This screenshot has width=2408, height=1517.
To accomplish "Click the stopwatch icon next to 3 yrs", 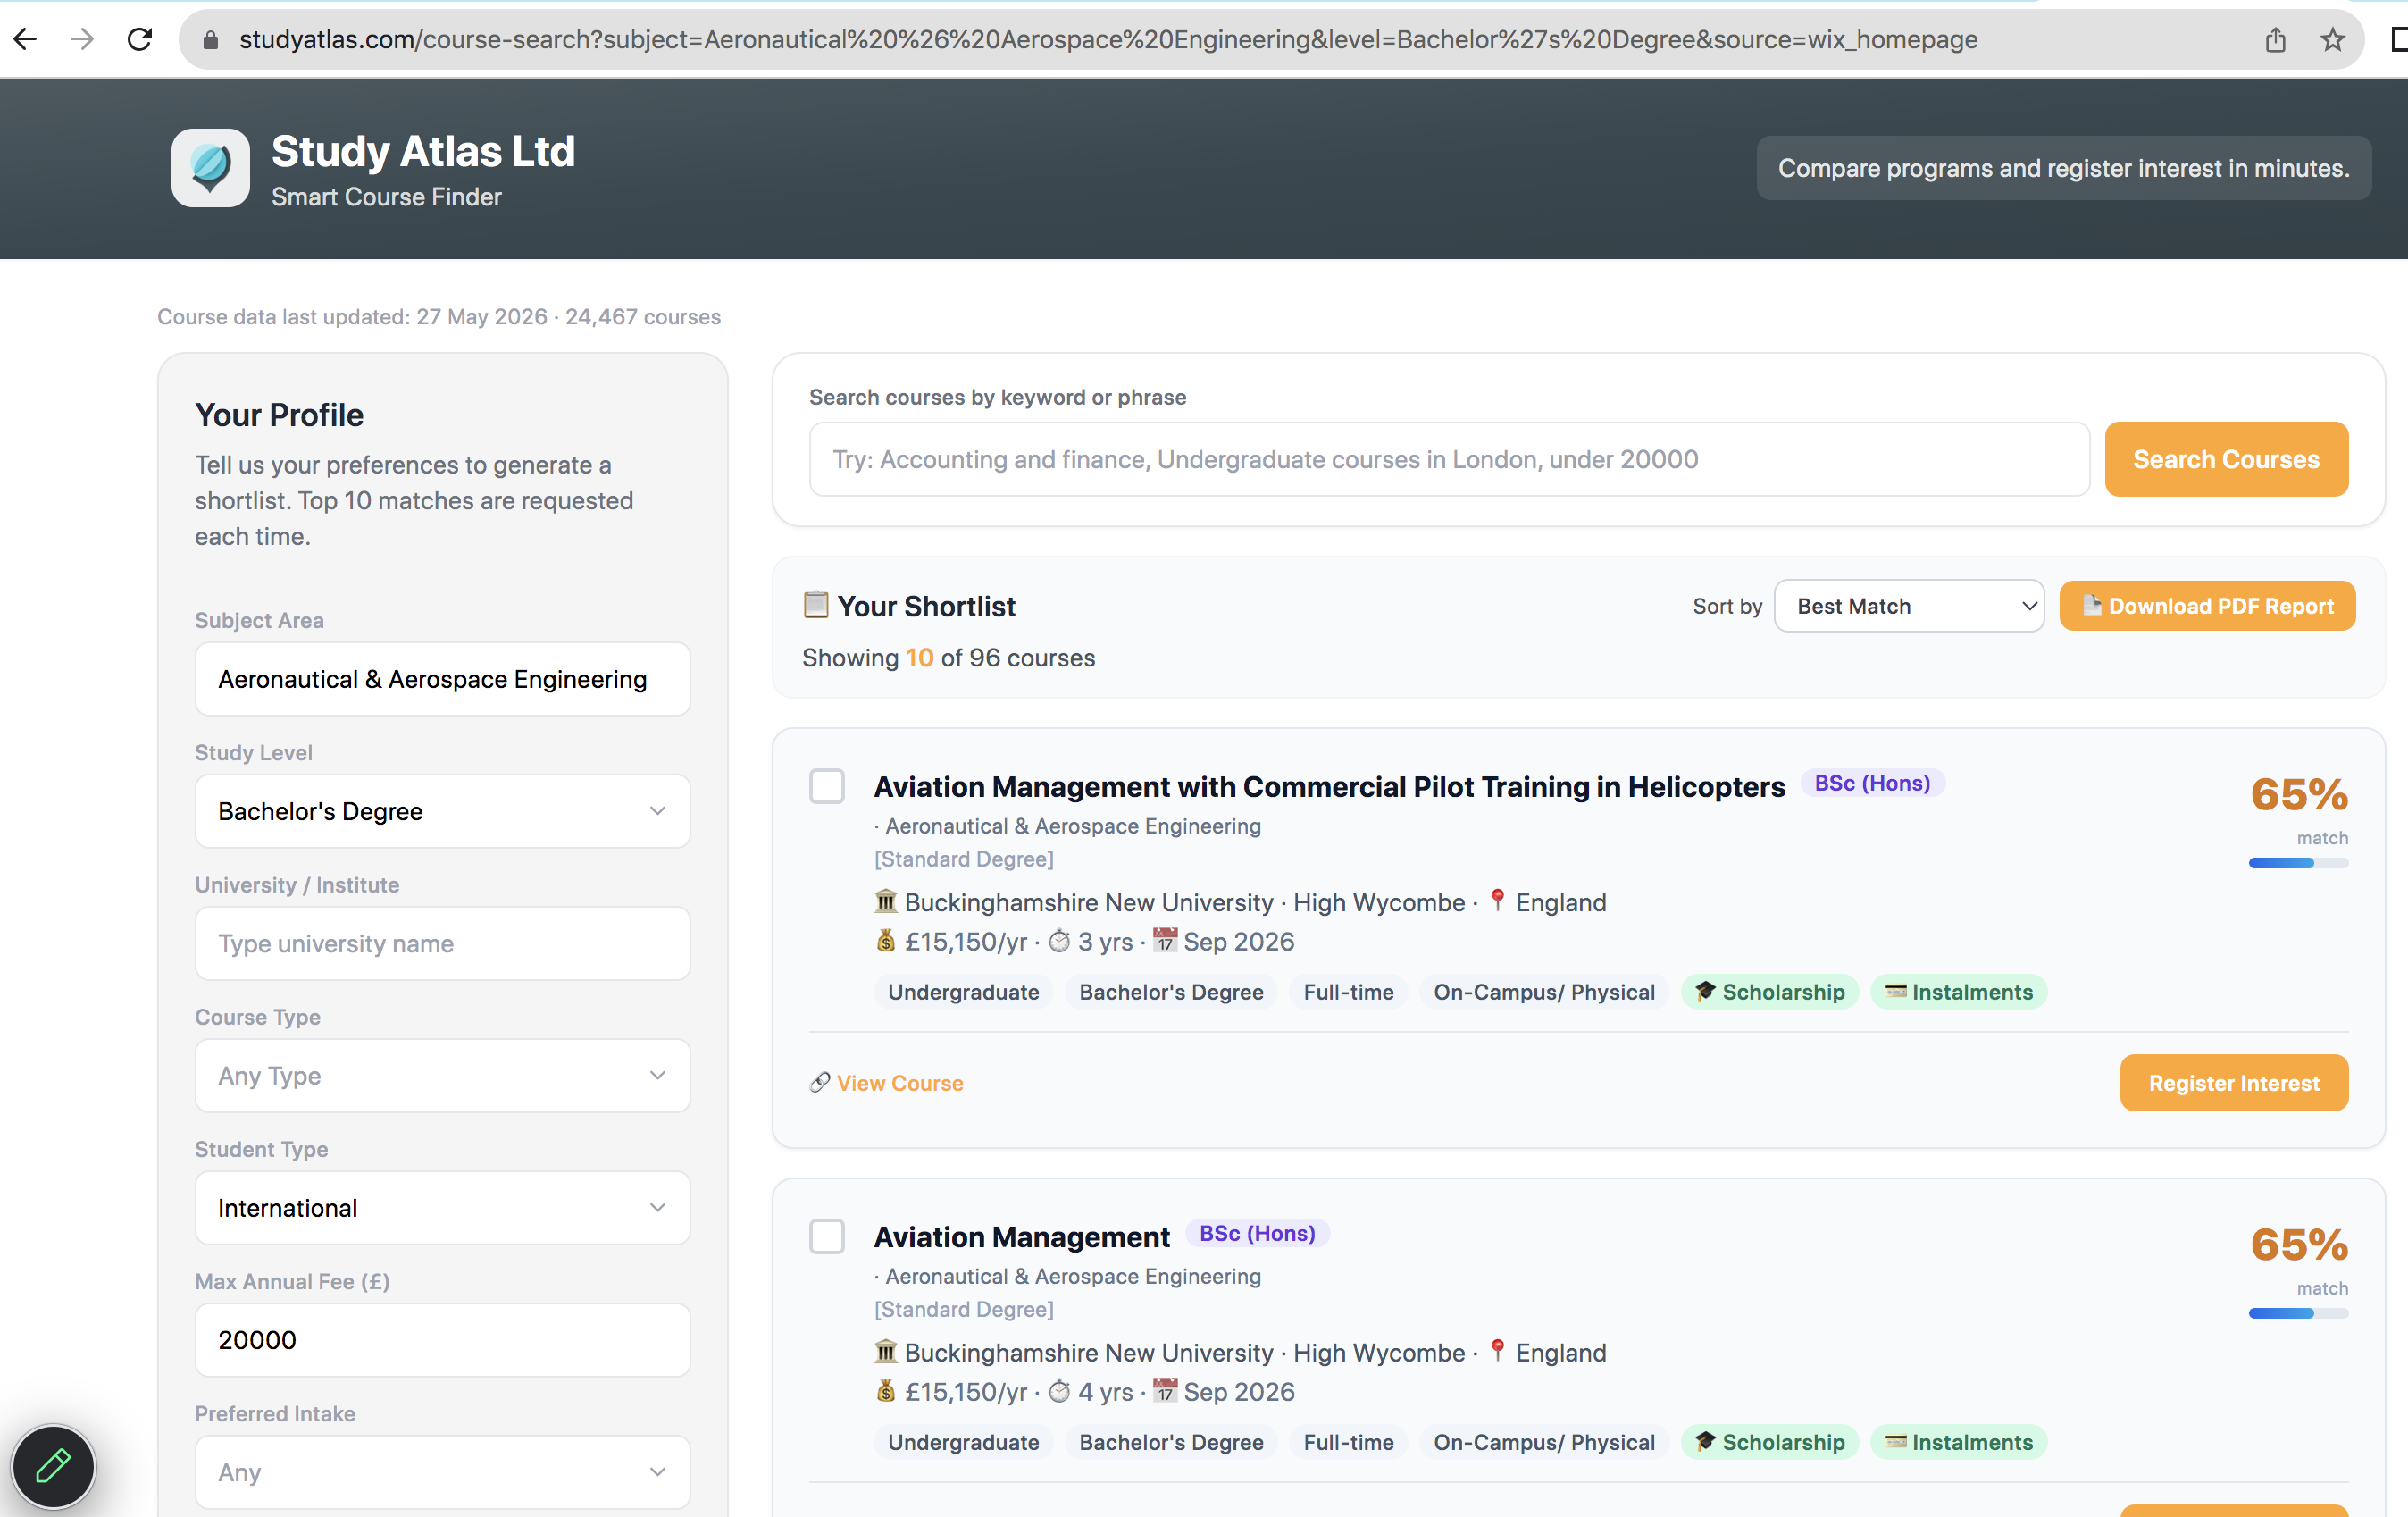I will click(1059, 941).
